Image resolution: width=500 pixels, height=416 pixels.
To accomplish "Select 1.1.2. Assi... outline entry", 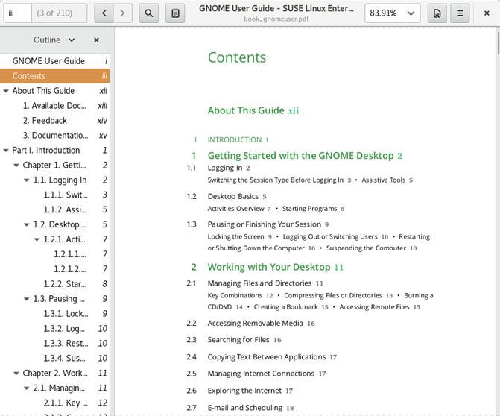I will coord(55,209).
